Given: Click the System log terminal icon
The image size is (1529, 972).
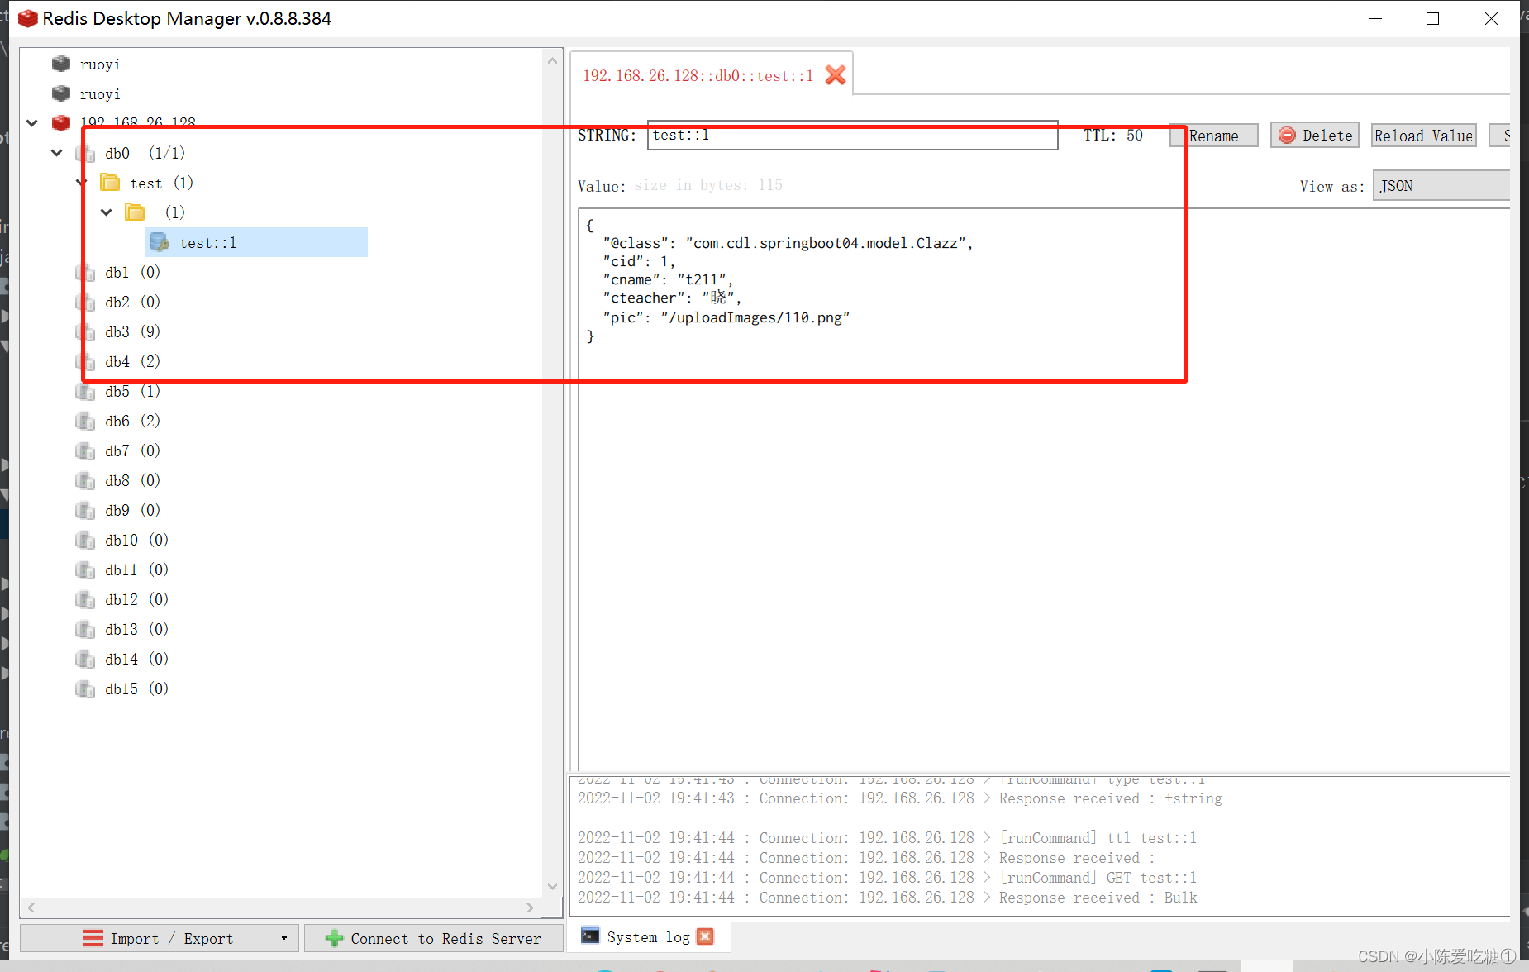Looking at the screenshot, I should coord(590,936).
